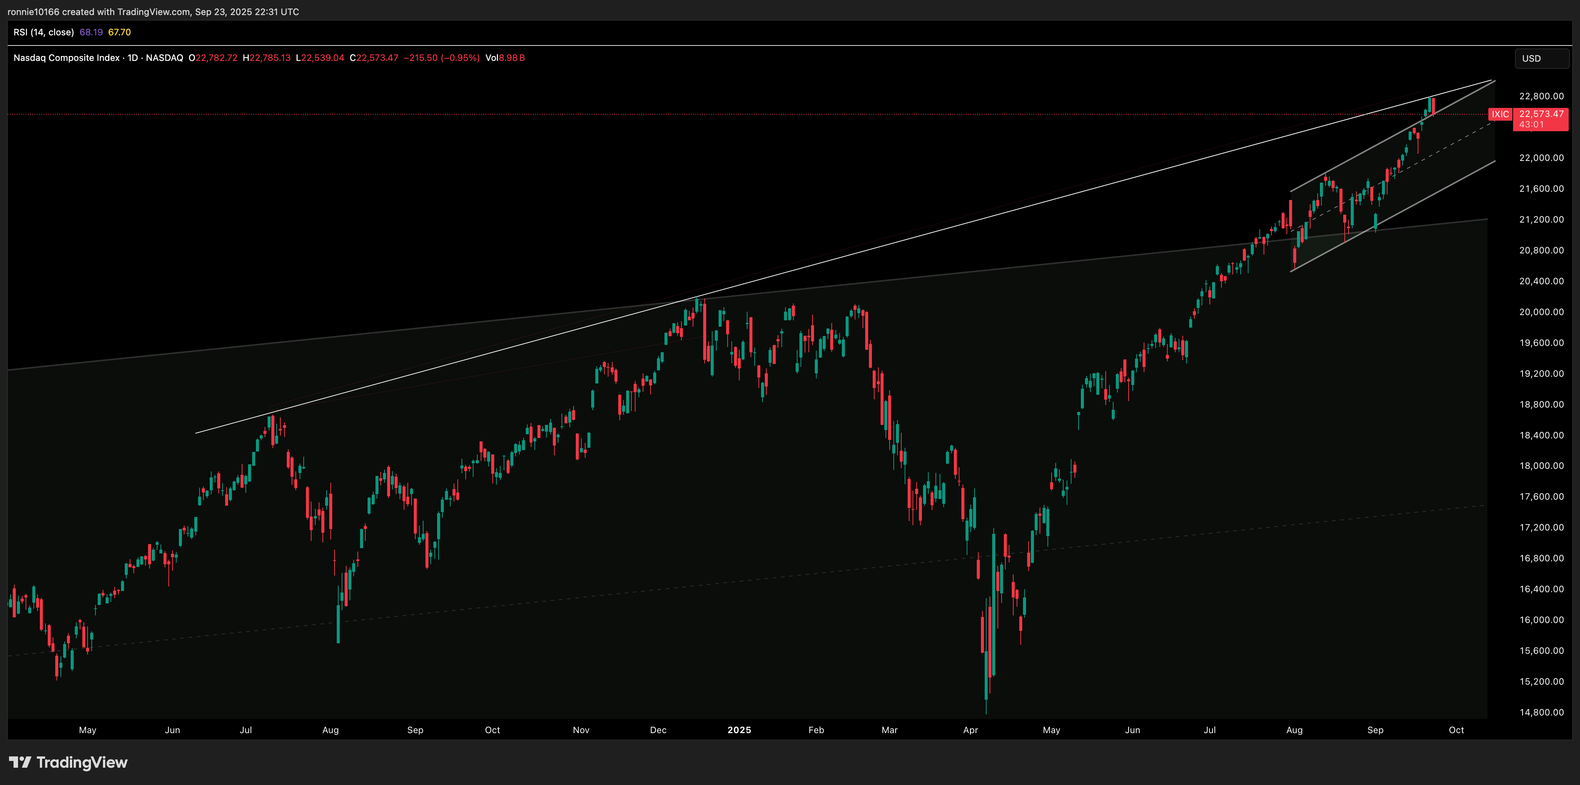Click the Vol 8.98 B readout
The width and height of the screenshot is (1580, 785).
[505, 58]
